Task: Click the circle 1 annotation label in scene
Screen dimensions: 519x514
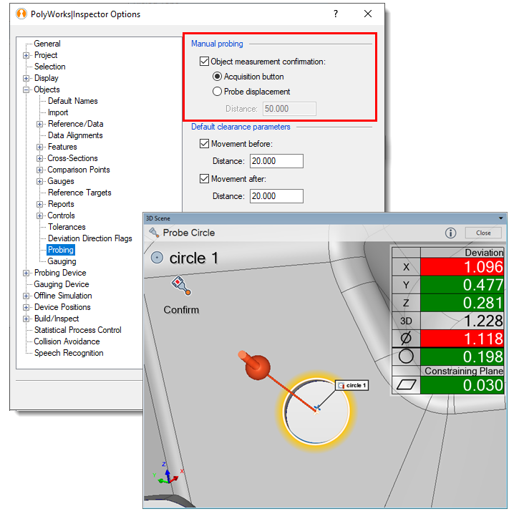Action: [352, 385]
